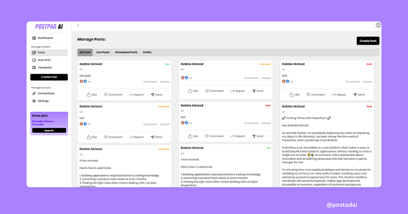Open Templates in the sidebar
The image size is (408, 214).
click(49, 68)
